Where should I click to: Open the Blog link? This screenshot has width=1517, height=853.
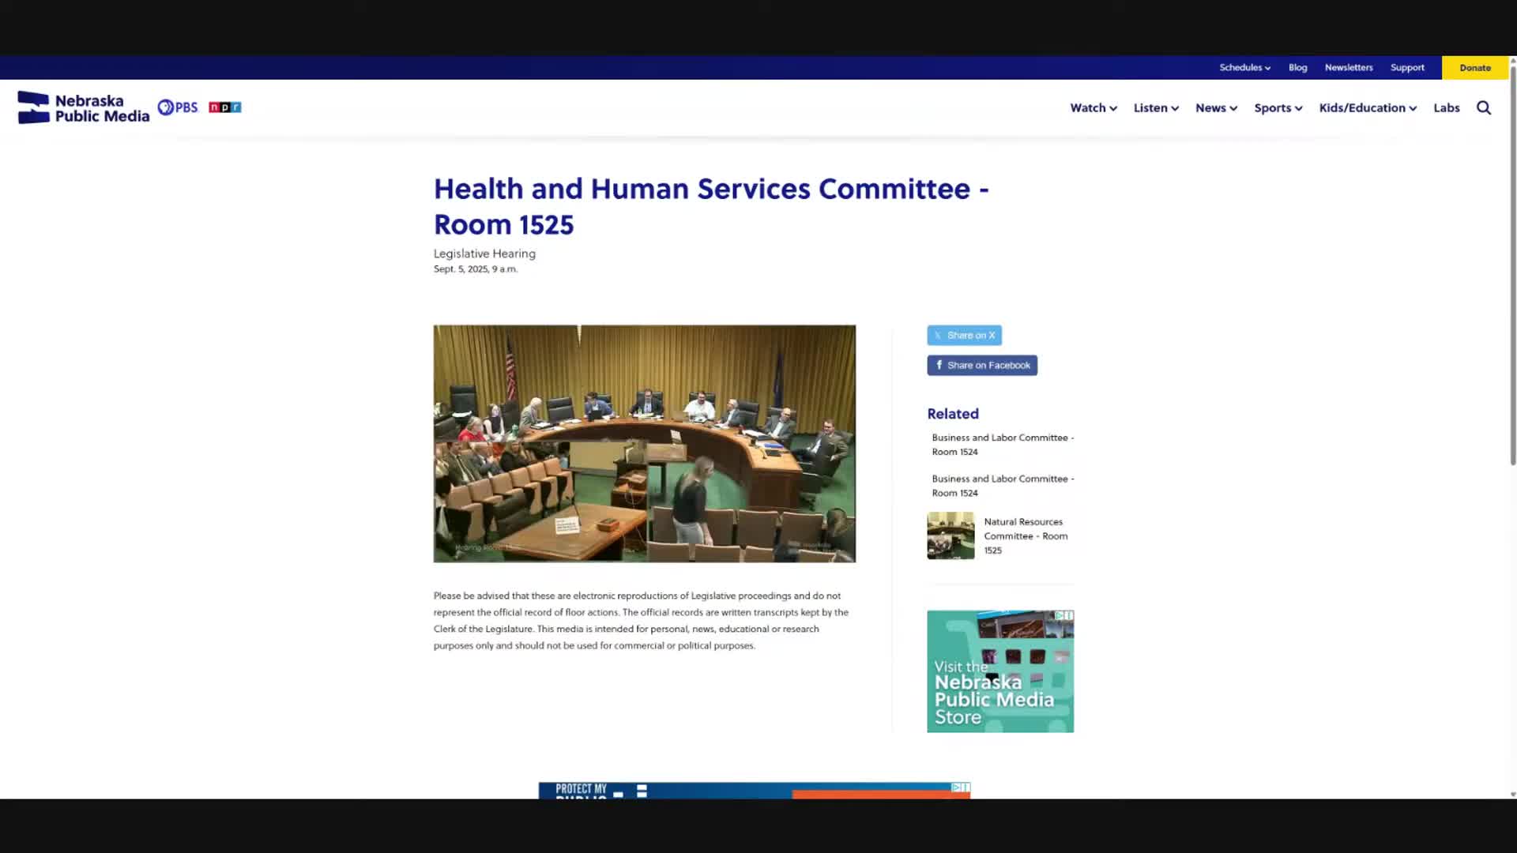pyautogui.click(x=1297, y=68)
